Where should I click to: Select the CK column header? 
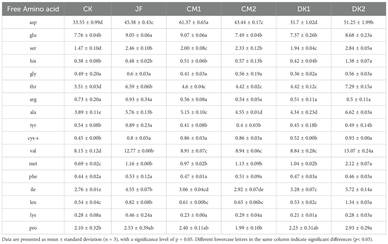pyautogui.click(x=88, y=9)
